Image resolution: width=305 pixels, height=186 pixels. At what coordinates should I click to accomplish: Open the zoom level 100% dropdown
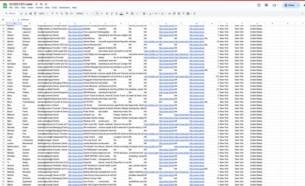coord(43,13)
